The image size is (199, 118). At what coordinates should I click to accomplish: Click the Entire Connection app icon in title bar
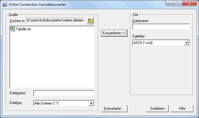click(5, 5)
